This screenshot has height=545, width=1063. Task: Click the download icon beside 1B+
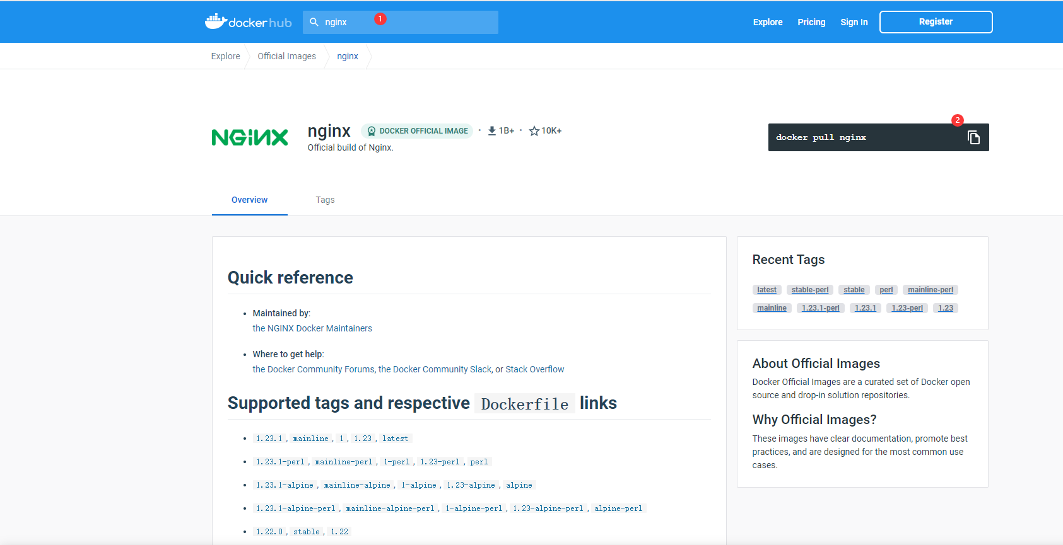pos(492,131)
